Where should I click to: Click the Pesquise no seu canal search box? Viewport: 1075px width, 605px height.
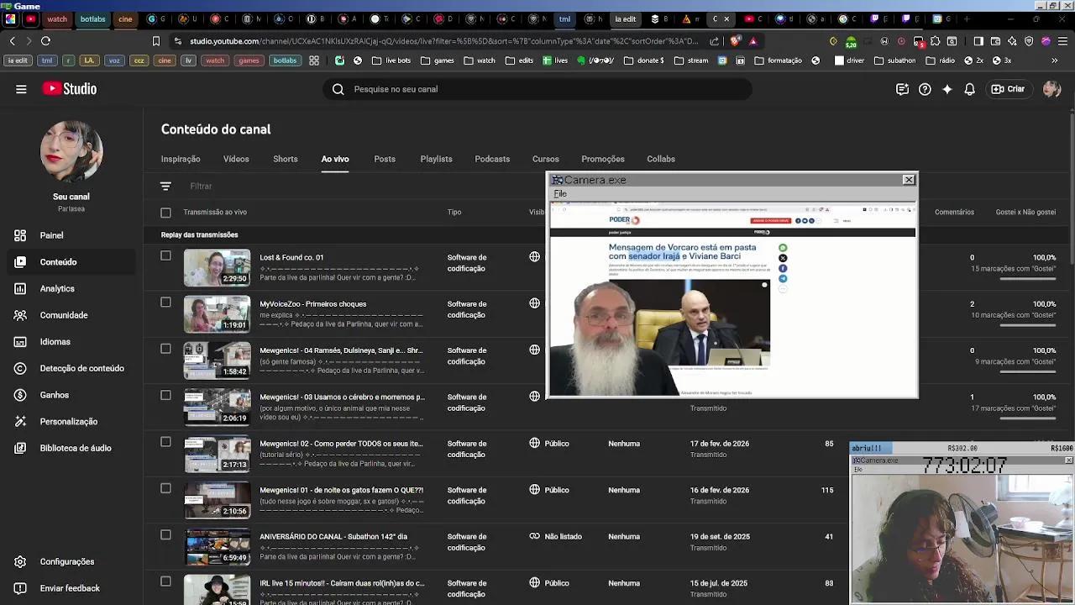click(537, 89)
